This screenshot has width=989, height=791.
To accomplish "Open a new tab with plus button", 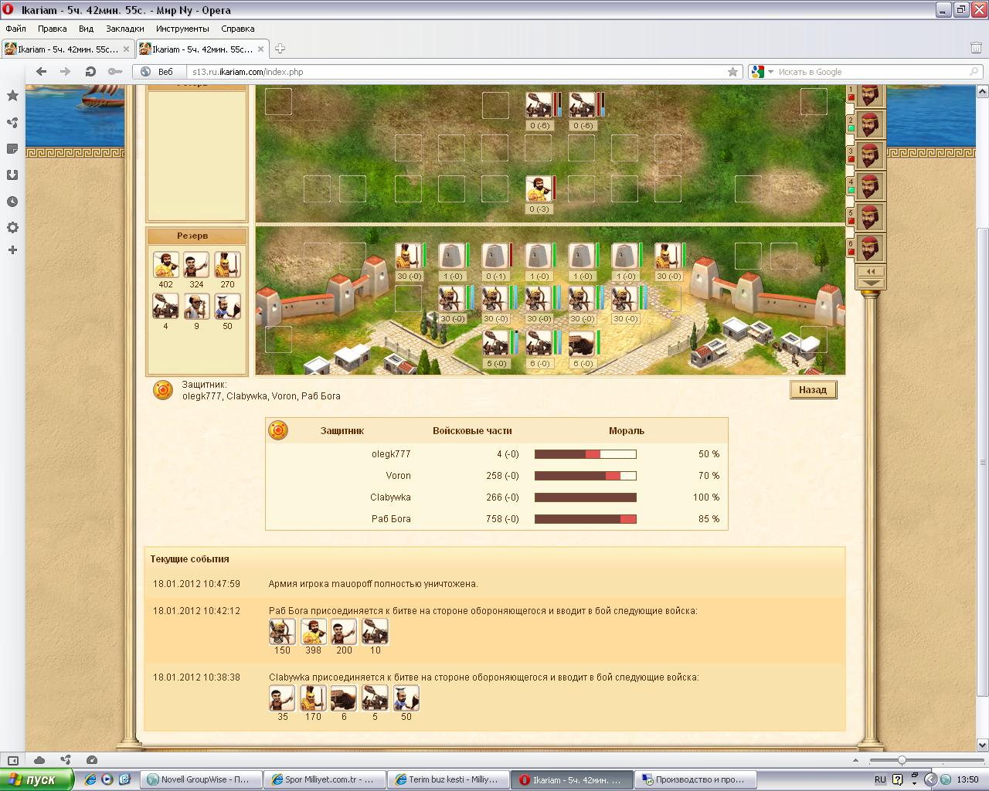I will pos(280,49).
